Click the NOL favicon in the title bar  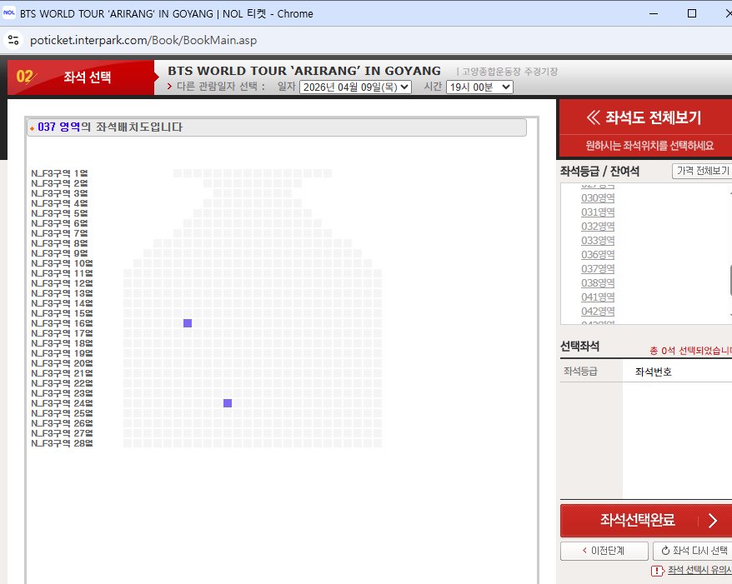[x=9, y=13]
